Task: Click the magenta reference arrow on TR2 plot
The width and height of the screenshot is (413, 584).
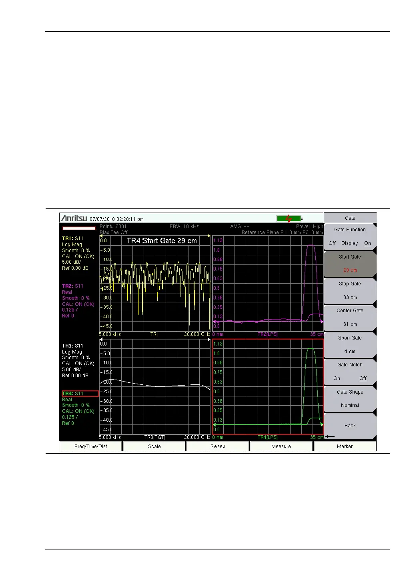Action: point(215,321)
